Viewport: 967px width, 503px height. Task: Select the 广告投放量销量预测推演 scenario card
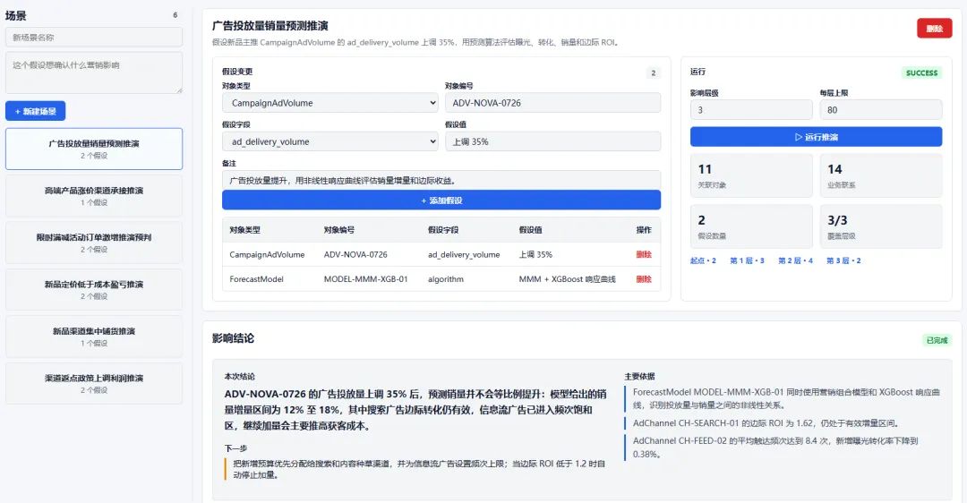pos(94,149)
